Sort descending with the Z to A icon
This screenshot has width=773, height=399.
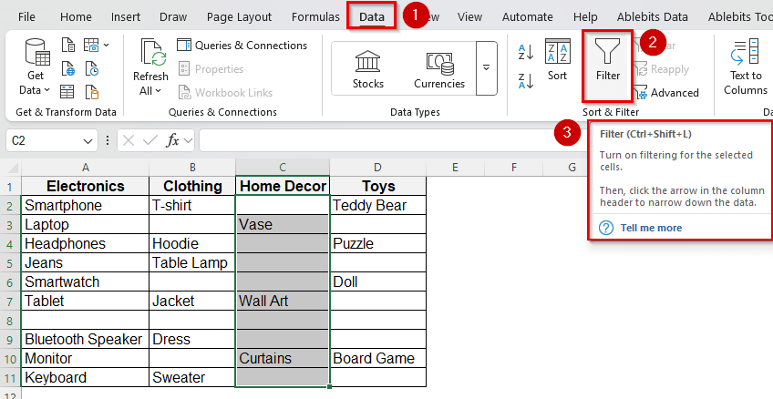pos(526,80)
